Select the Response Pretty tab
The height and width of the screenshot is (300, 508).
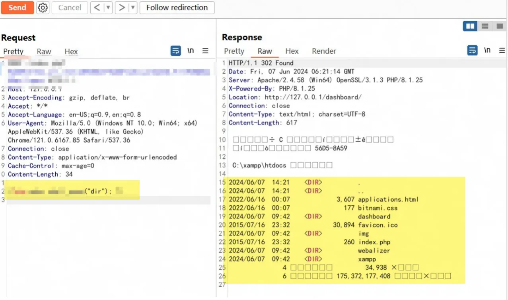(234, 51)
